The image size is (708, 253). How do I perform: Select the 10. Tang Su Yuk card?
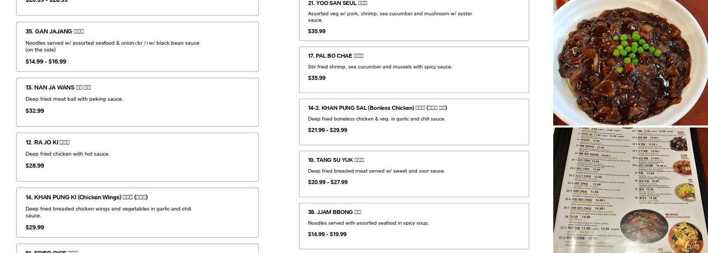pos(414,174)
